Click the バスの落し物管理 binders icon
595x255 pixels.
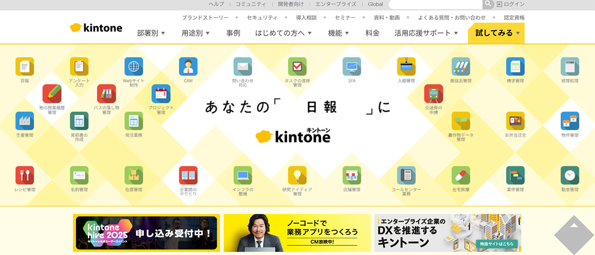106,94
